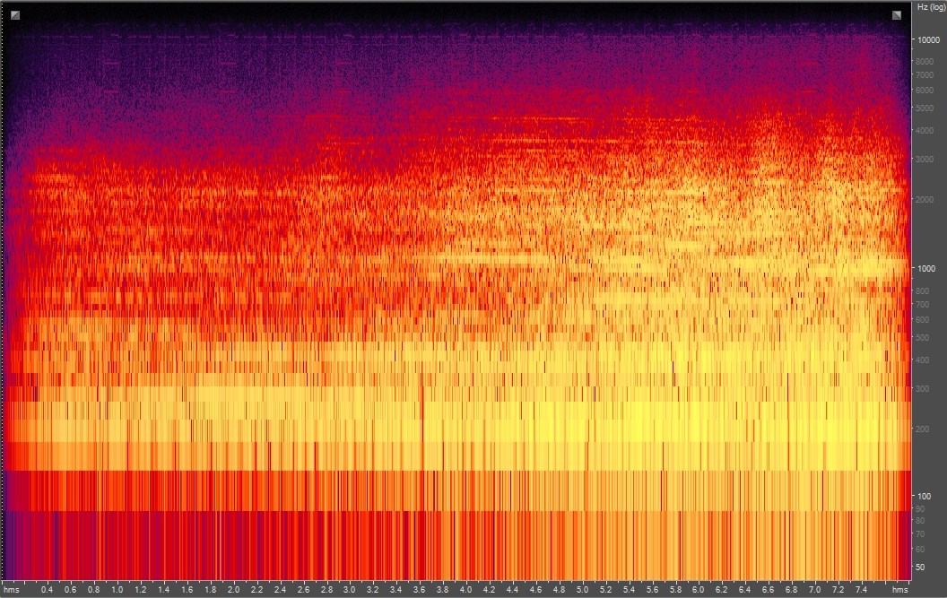The width and height of the screenshot is (947, 598).
Task: Click the 2000 Hz label on frequency ruler
Action: point(925,200)
